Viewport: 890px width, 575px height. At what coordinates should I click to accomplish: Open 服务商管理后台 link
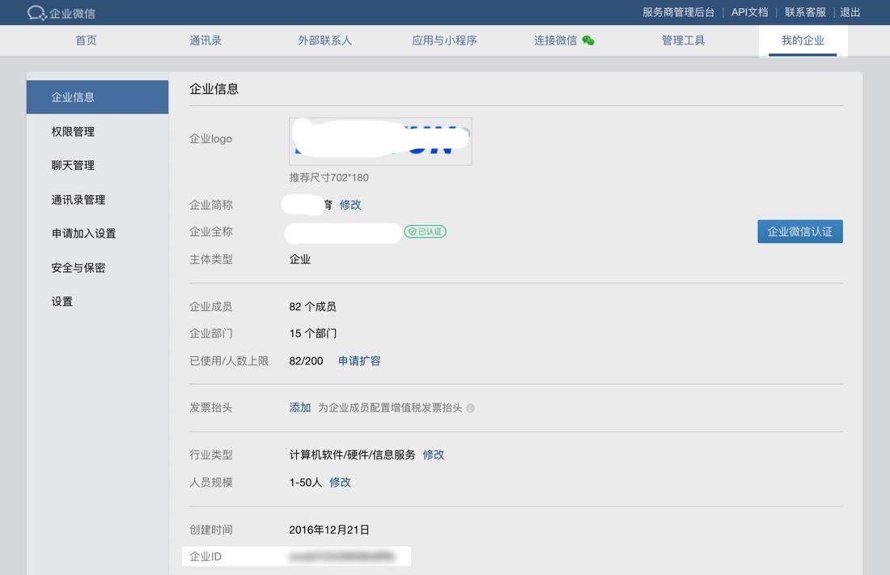(678, 12)
